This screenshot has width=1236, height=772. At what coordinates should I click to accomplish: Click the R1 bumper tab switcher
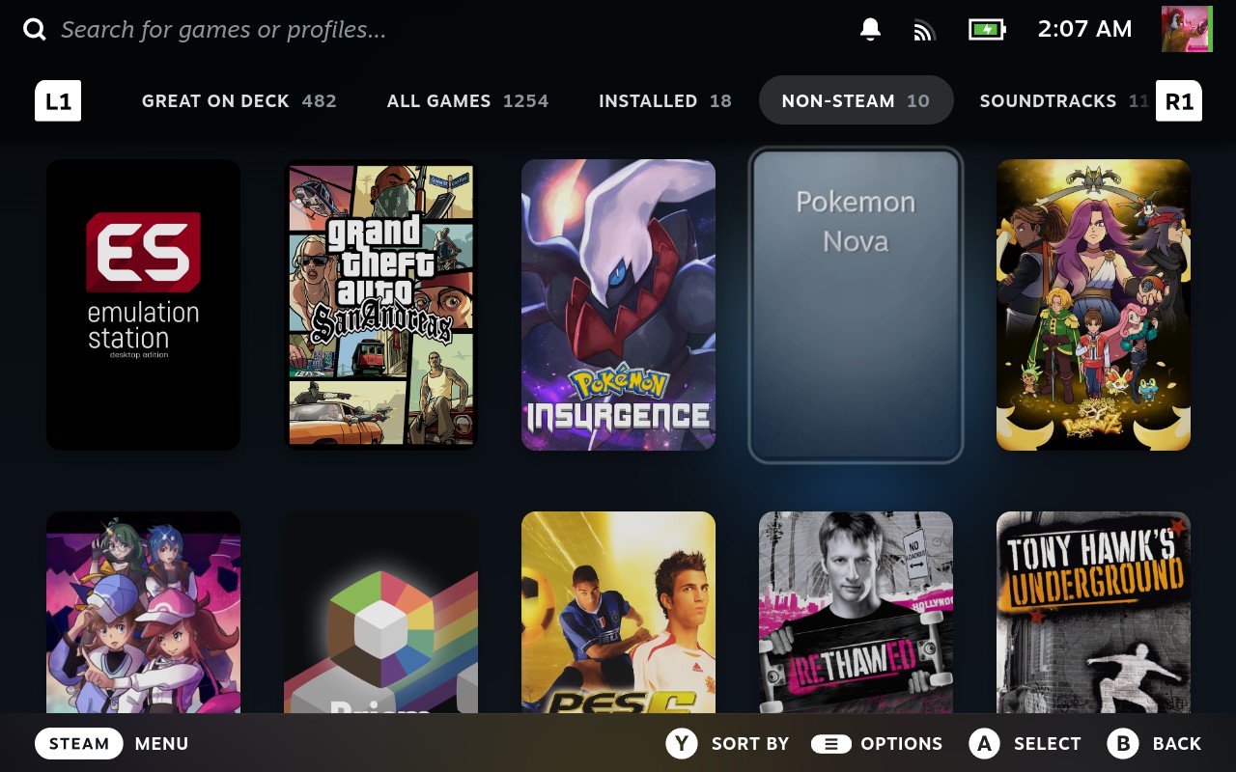pyautogui.click(x=1179, y=101)
